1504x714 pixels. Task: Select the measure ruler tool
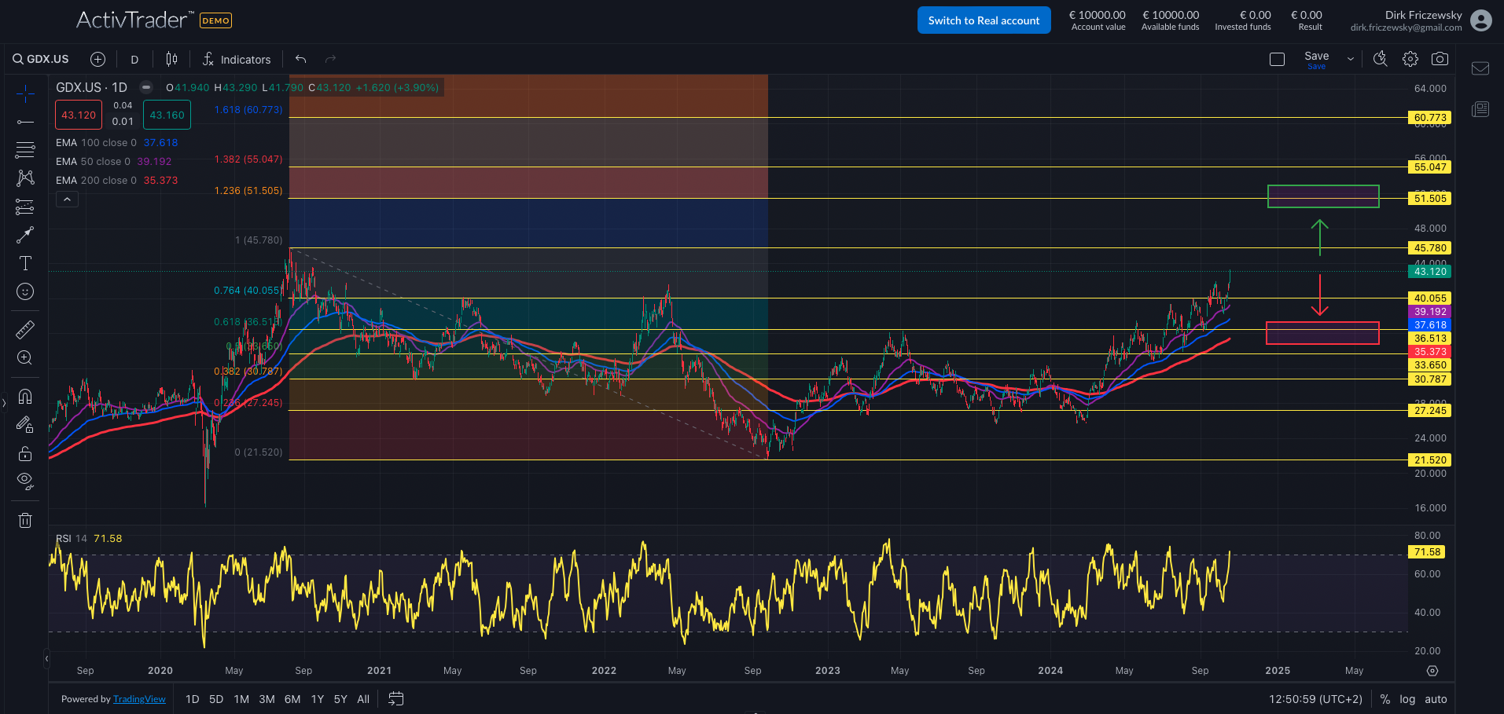click(25, 329)
